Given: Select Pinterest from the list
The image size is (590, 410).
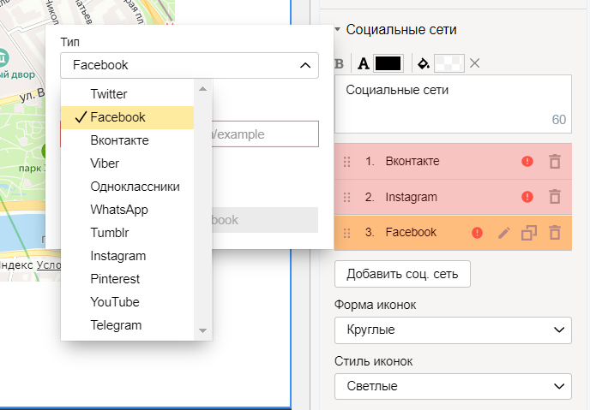Looking at the screenshot, I should point(127,279).
